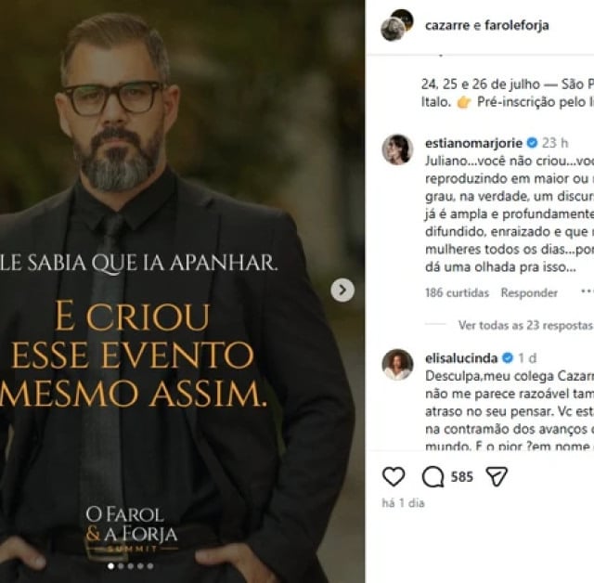The width and height of the screenshot is (594, 583).
Task: Go to next carousel slide arrow
Action: [x=342, y=291]
